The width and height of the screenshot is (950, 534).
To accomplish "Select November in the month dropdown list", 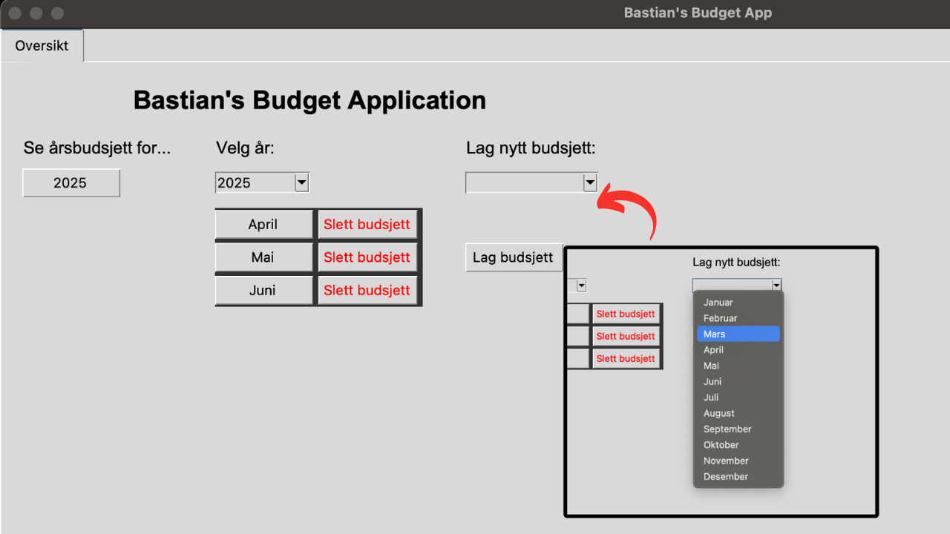I will 738,461.
